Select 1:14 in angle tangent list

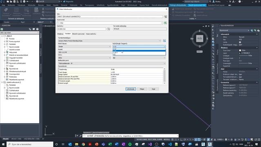139,51
